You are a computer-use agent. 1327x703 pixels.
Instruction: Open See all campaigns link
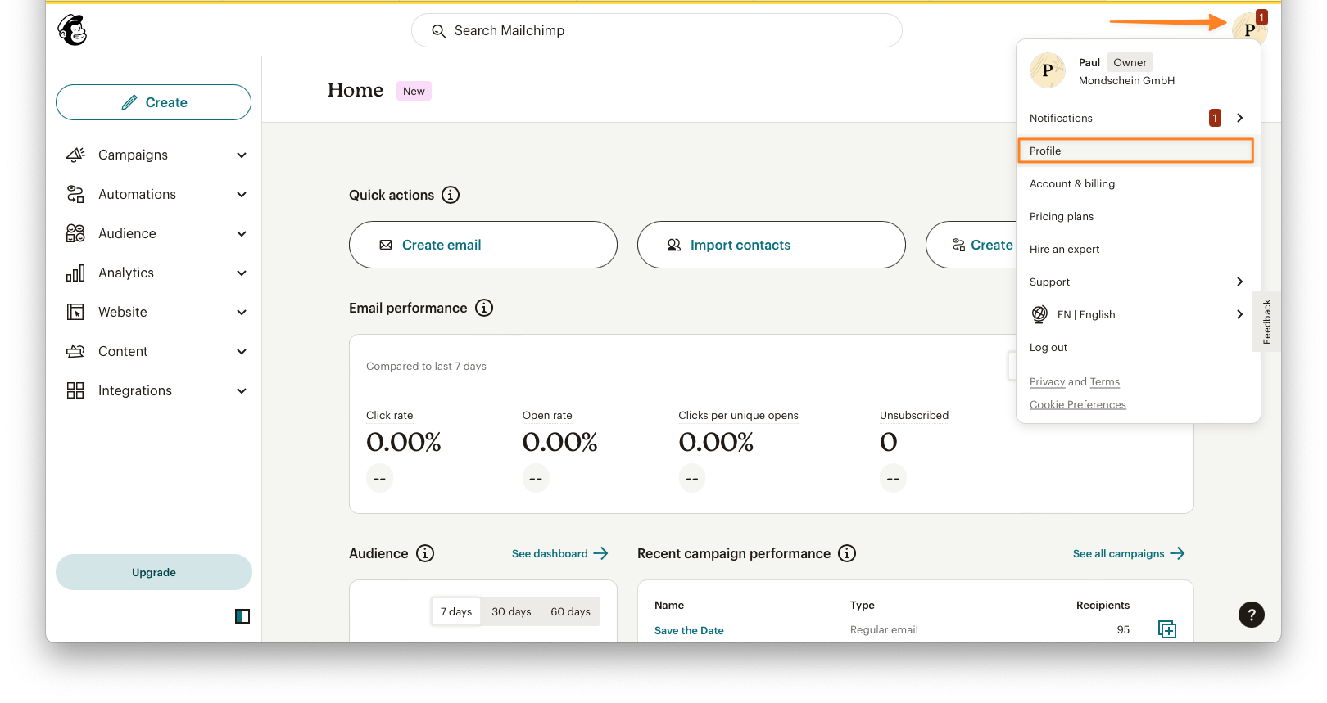(x=1129, y=553)
